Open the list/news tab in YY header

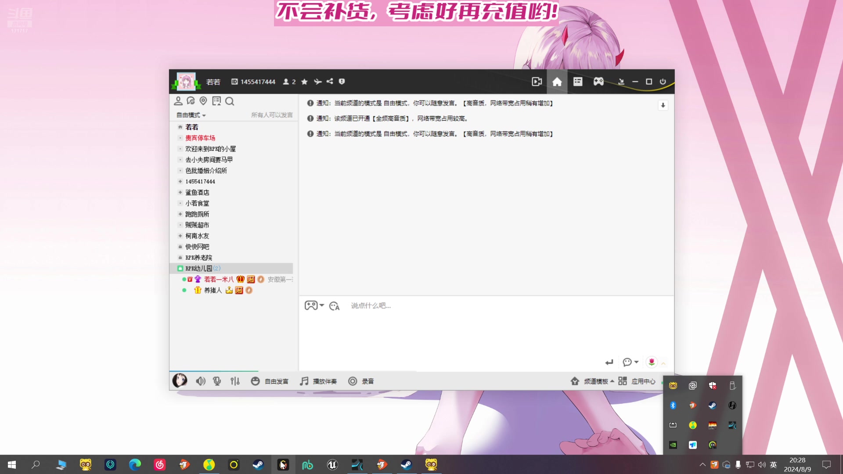tap(578, 82)
